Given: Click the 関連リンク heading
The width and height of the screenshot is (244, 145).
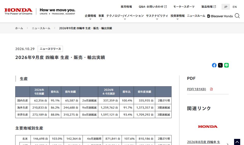Looking at the screenshot, I should coord(199,108).
